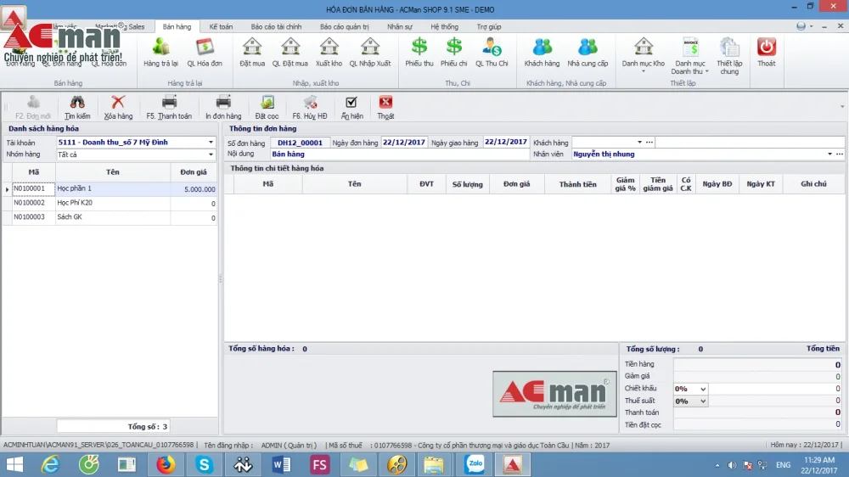The height and width of the screenshot is (477, 849).
Task: Open QL Nhập Xuất icon
Action: pyautogui.click(x=370, y=53)
